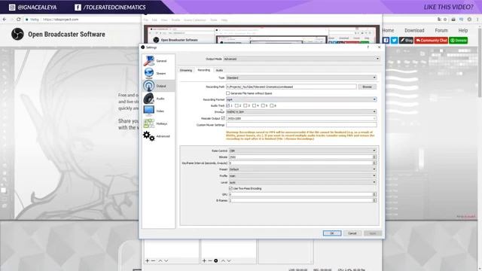This screenshot has height=271, width=482.
Task: Open Hotkeys settings keyboard icon
Action: pos(149,123)
